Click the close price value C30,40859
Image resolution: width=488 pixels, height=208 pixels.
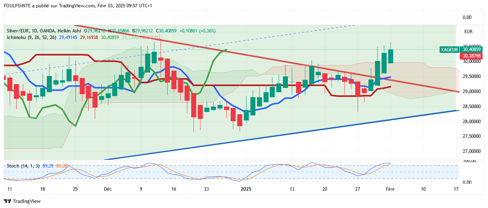coord(166,31)
